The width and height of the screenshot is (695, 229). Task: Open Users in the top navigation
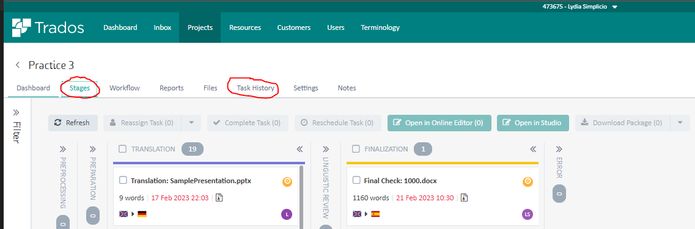[336, 27]
